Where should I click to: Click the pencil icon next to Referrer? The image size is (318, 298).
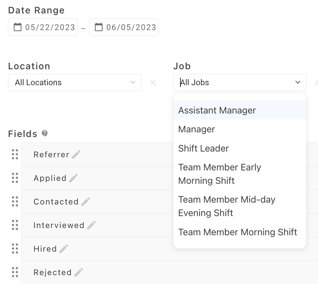click(76, 155)
